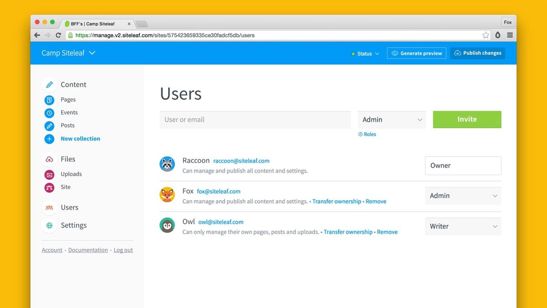Image resolution: width=547 pixels, height=308 pixels.
Task: Click the Fox profile button in Chrome
Action: 508,22
